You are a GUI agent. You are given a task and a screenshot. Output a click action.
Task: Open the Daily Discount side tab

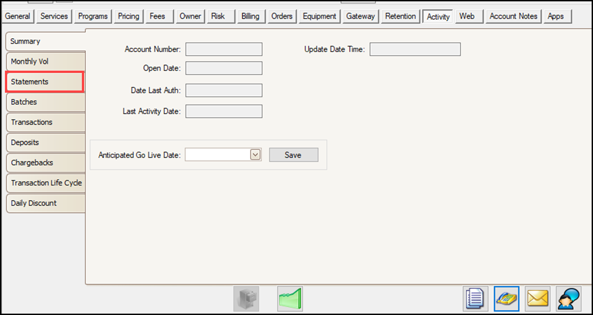(x=45, y=203)
